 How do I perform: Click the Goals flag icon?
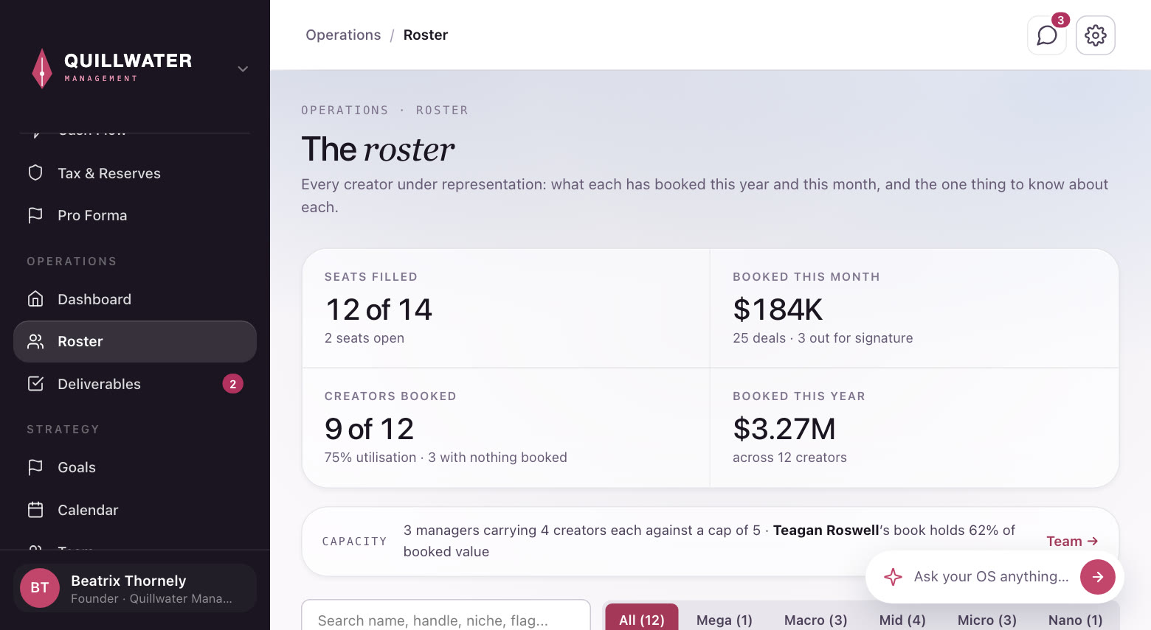click(35, 467)
